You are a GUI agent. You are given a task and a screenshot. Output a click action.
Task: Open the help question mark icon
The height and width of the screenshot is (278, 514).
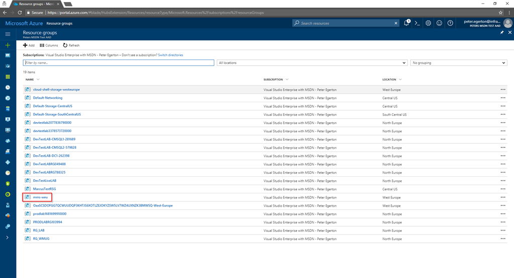click(450, 23)
